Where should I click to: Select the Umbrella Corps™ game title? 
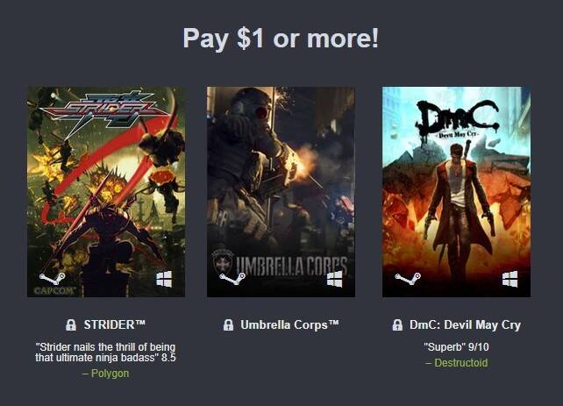click(289, 324)
